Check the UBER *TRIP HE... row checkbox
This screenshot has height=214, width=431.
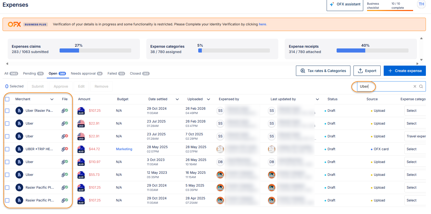pos(7,149)
